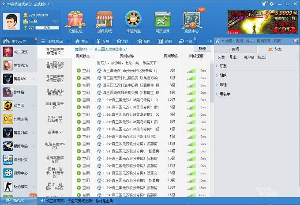Click the 进入游戏 banner advertisement
Screen dimensions: 300x205
(262, 22)
